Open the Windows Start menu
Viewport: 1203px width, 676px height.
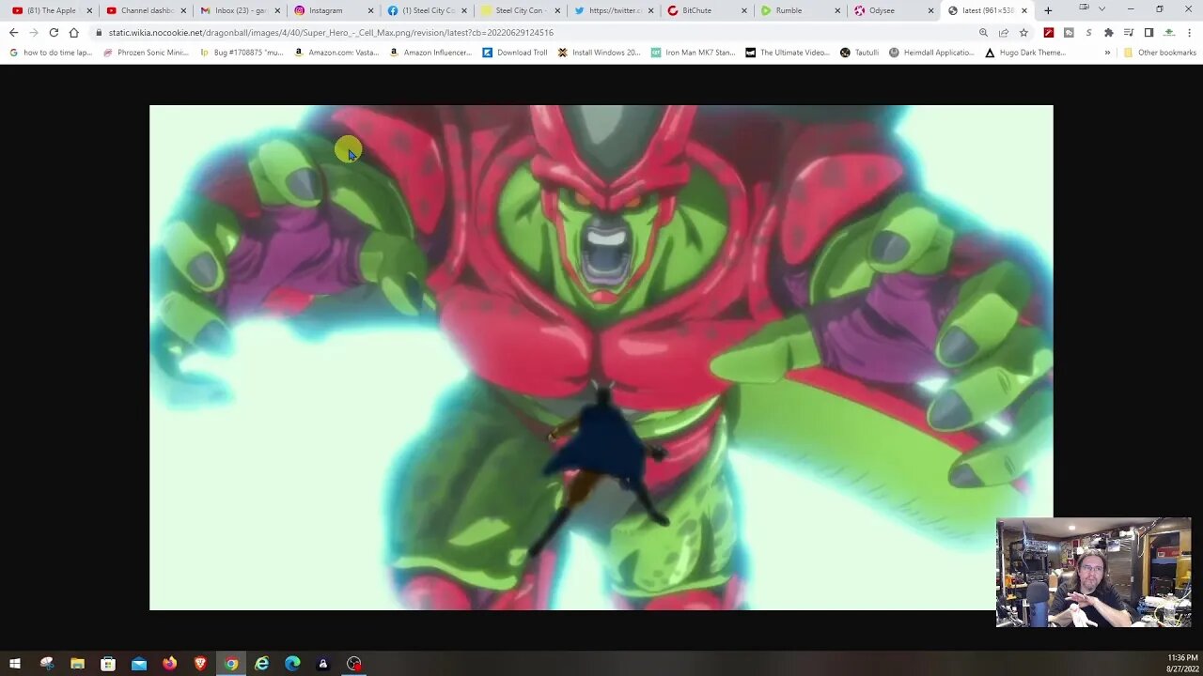pos(15,664)
